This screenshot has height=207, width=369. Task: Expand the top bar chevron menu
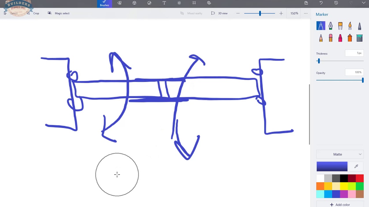[x=364, y=3]
